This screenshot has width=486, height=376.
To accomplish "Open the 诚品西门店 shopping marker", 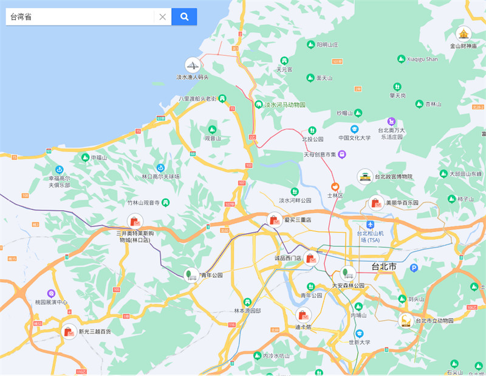I will click(x=311, y=258).
